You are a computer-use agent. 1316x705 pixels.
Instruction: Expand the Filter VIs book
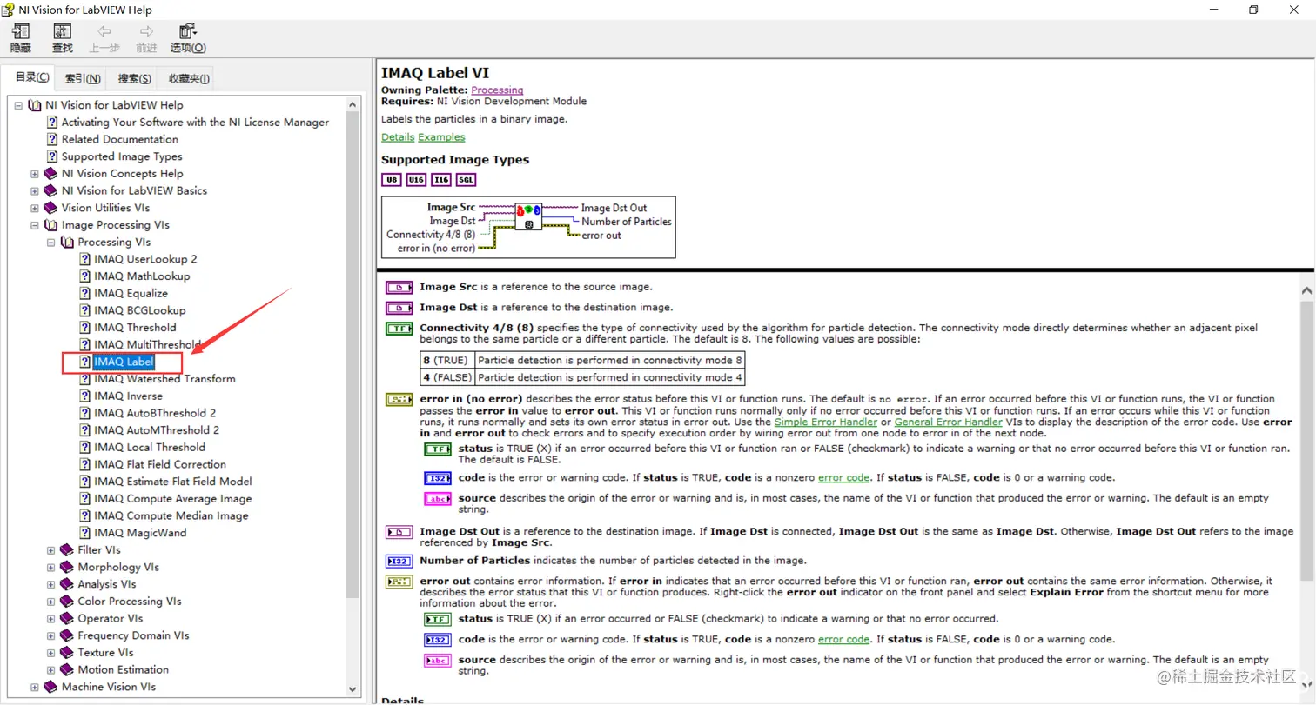click(51, 550)
